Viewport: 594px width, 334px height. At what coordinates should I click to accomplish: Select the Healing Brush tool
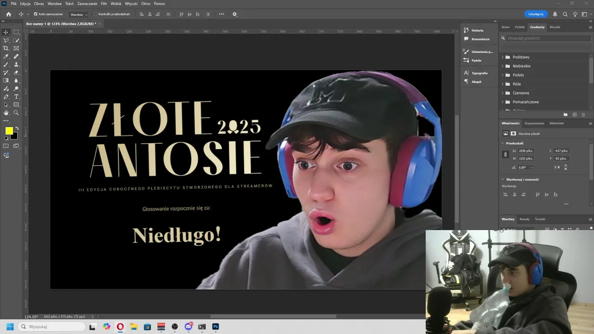point(16,57)
